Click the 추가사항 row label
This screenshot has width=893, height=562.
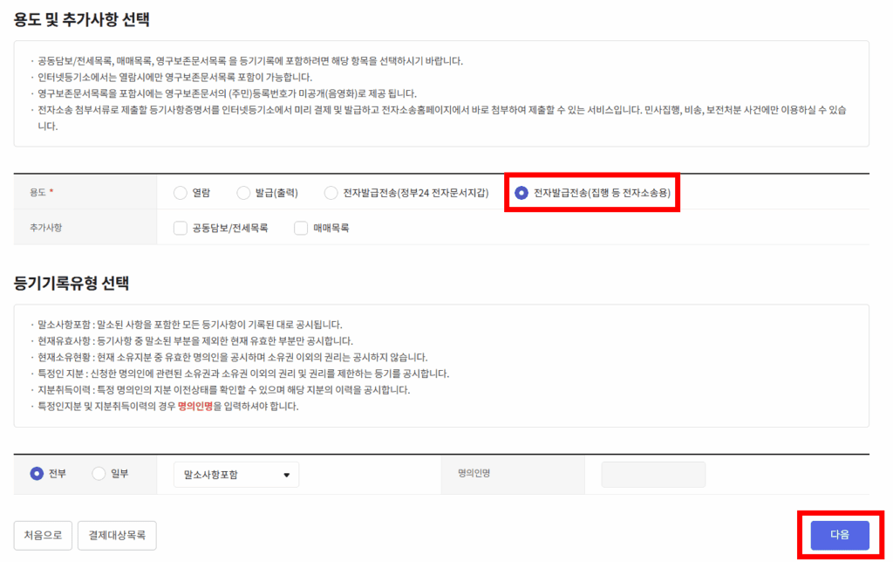45,228
